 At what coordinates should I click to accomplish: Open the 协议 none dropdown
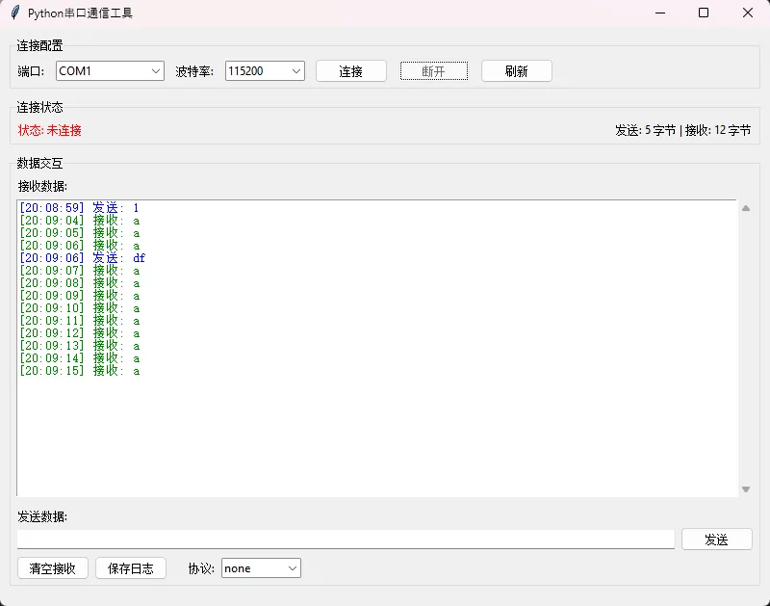pos(261,568)
